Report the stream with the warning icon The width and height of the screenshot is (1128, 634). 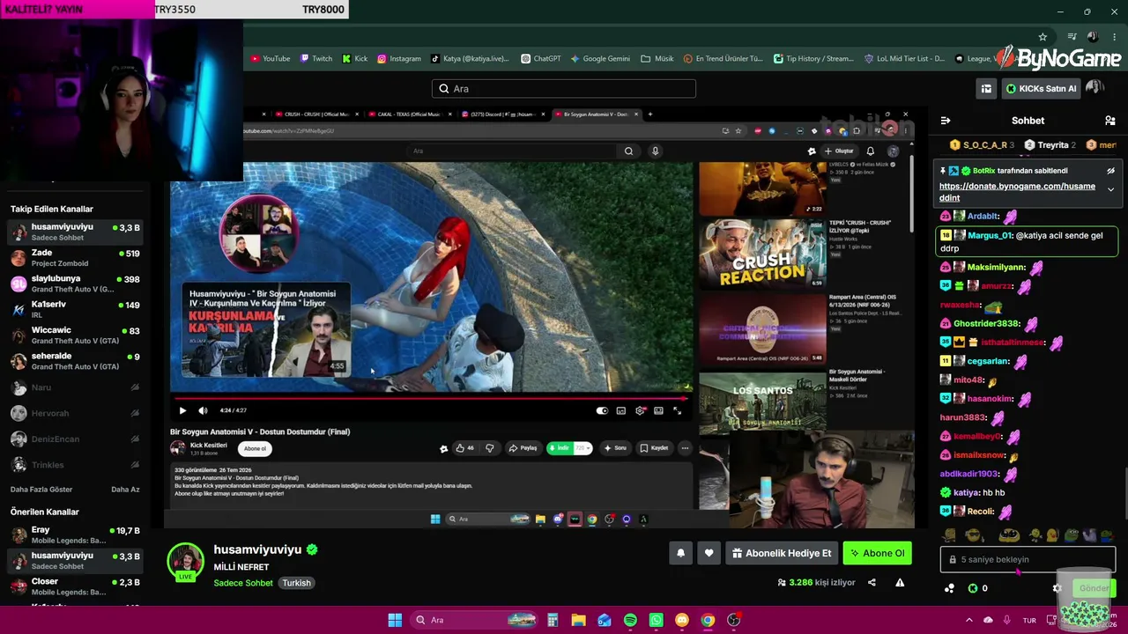[x=900, y=582]
